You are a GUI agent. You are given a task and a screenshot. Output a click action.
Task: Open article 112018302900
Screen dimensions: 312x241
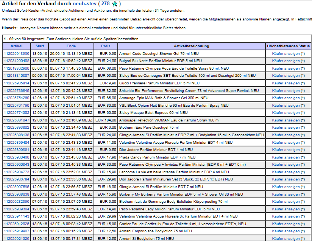17,68
